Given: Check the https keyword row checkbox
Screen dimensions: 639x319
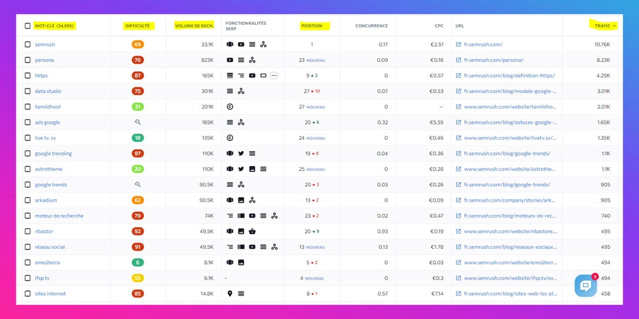Looking at the screenshot, I should (27, 75).
